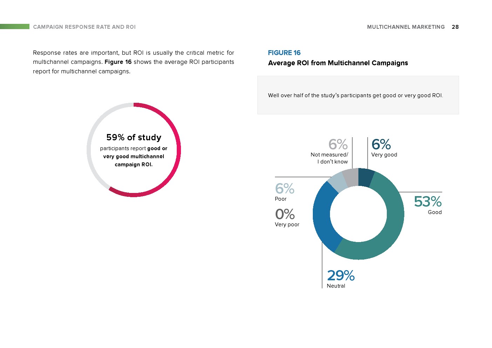Click the 53% Good label

tap(427, 205)
